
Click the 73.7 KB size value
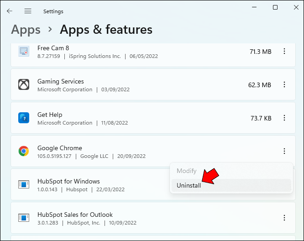click(x=261, y=118)
